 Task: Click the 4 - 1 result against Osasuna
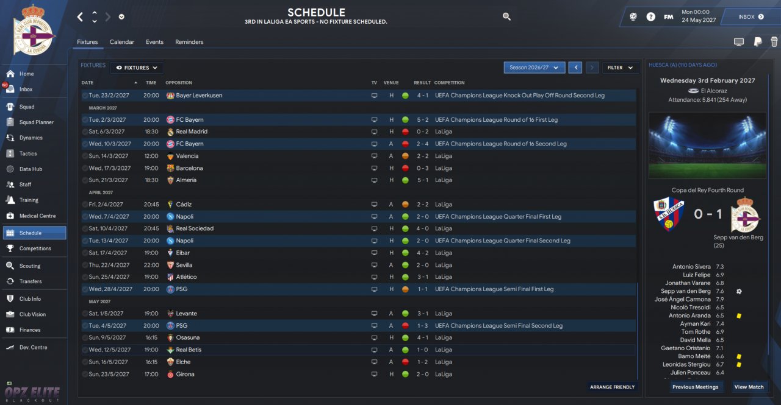pos(422,337)
